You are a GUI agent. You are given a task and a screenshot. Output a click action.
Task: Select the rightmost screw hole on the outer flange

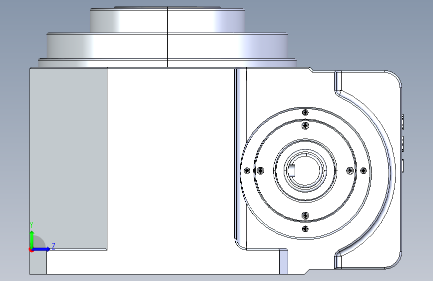click(x=364, y=170)
